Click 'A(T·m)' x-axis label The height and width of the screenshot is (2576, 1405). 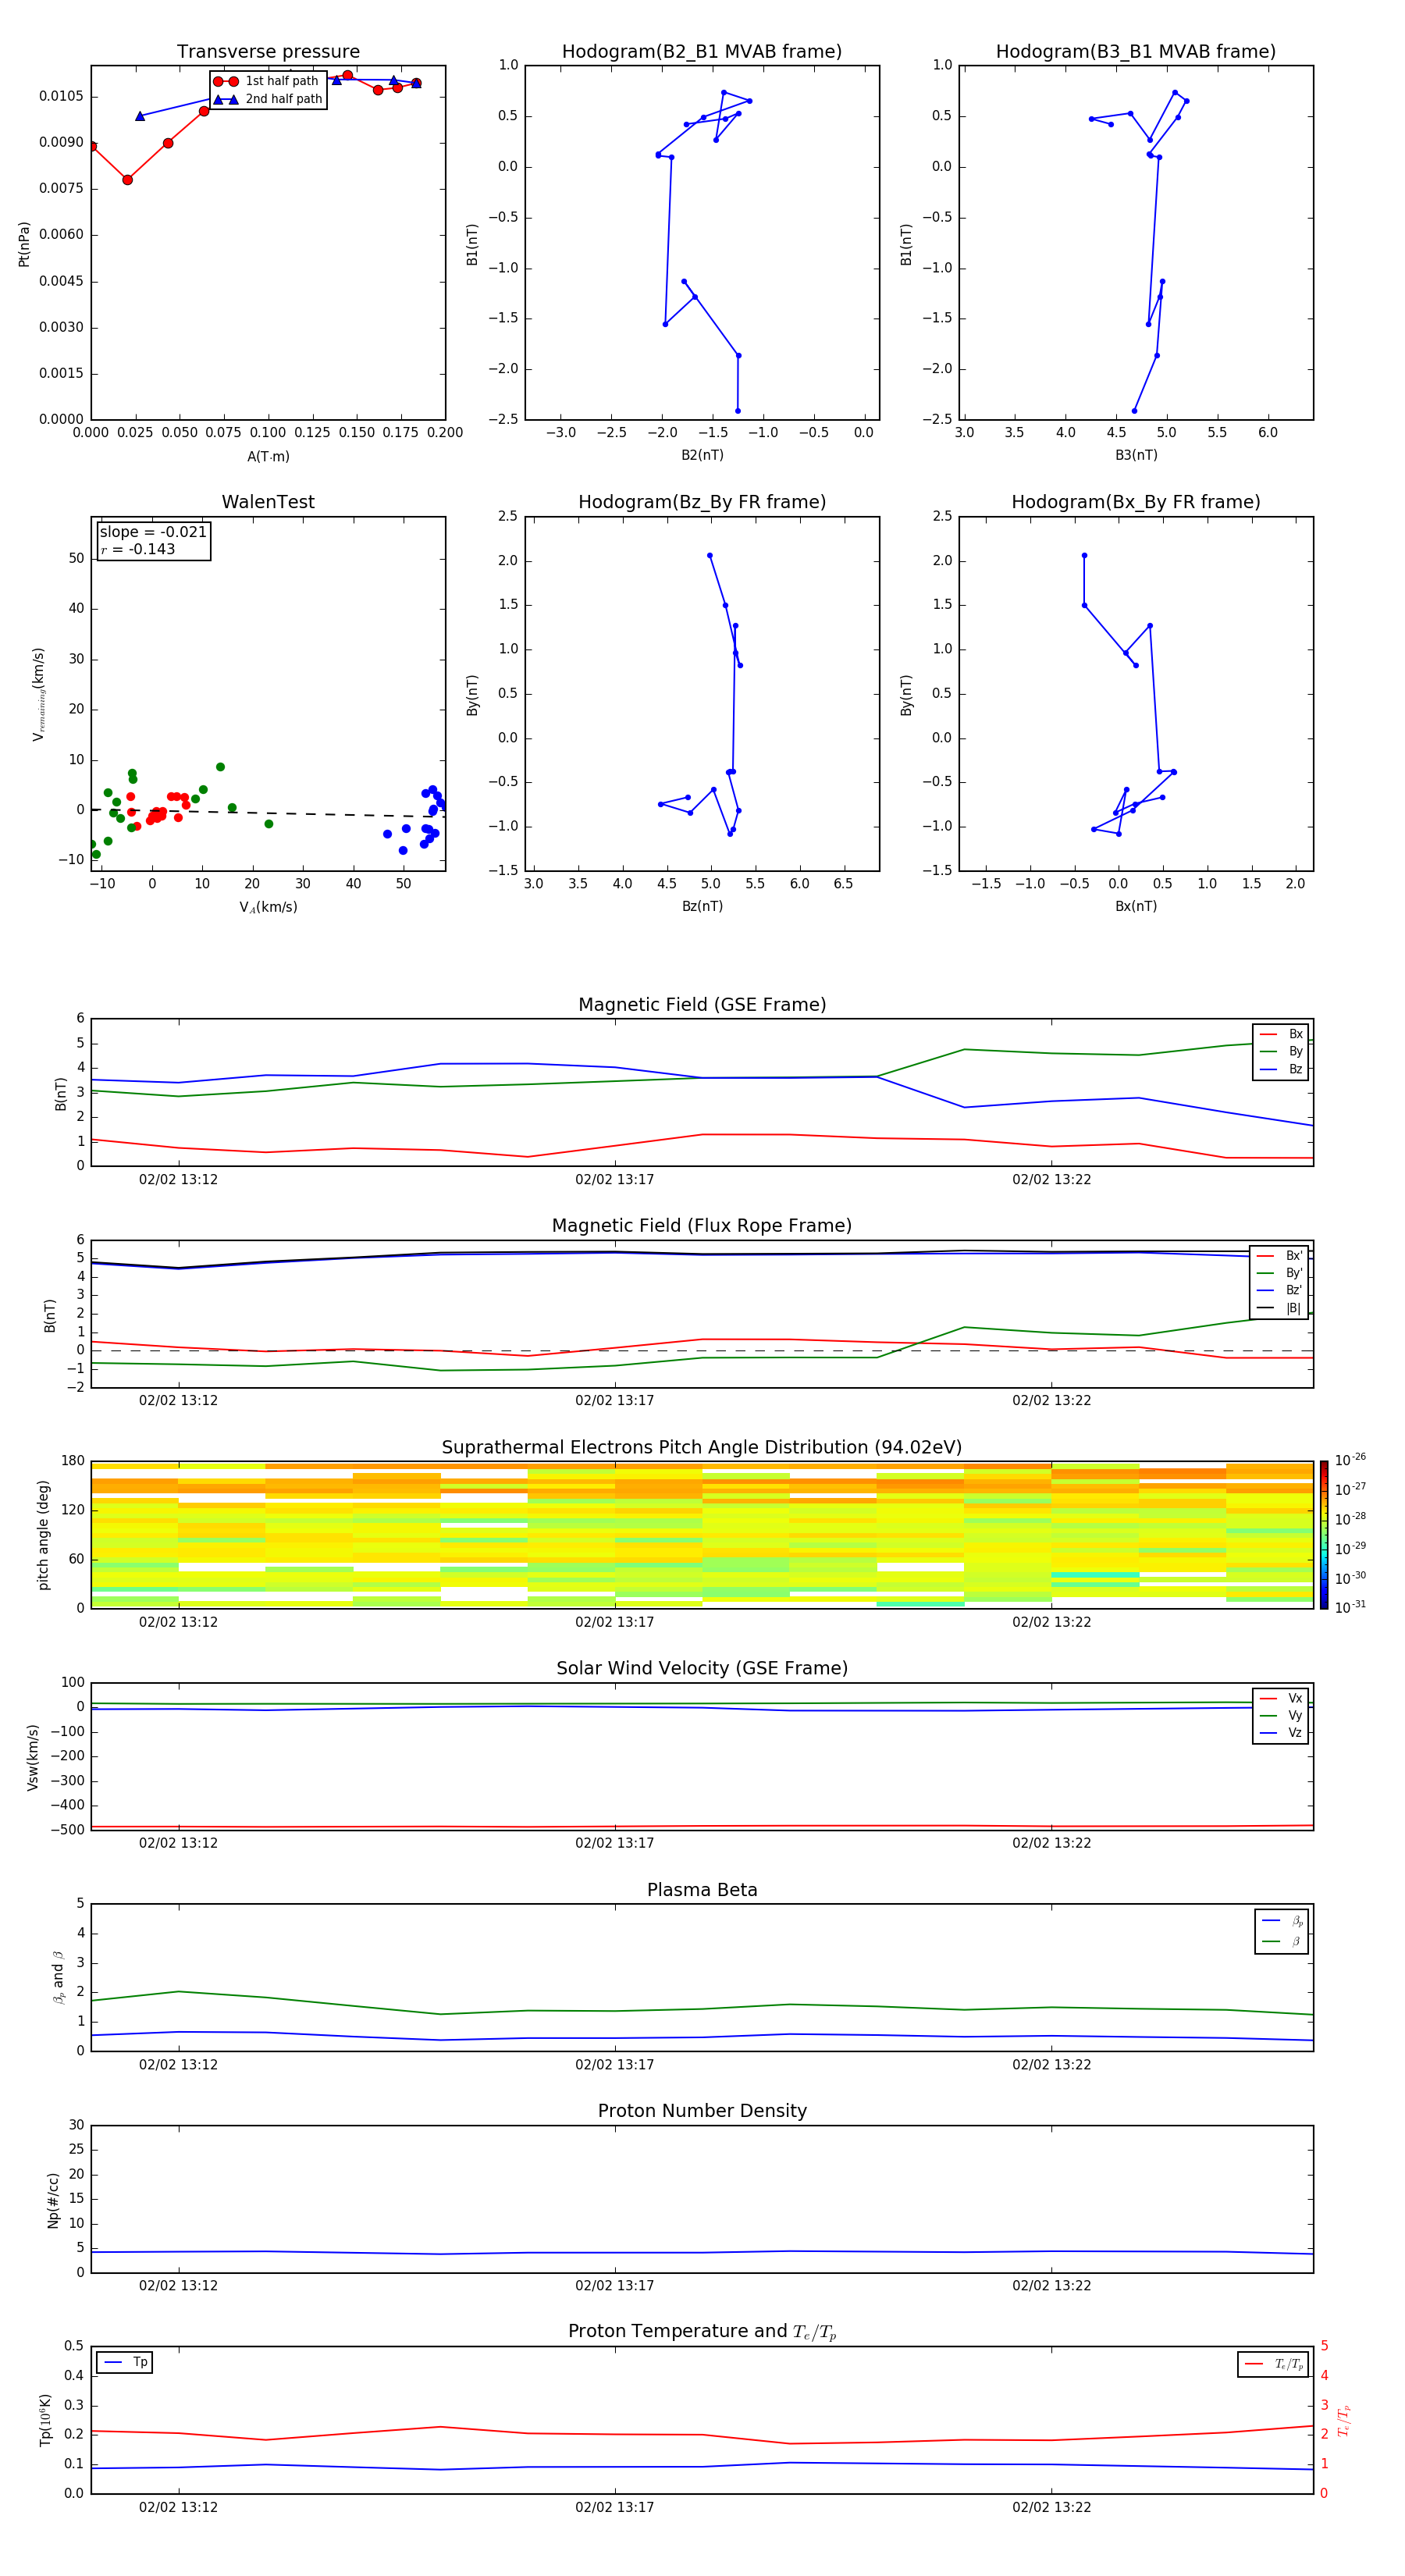click(x=268, y=457)
